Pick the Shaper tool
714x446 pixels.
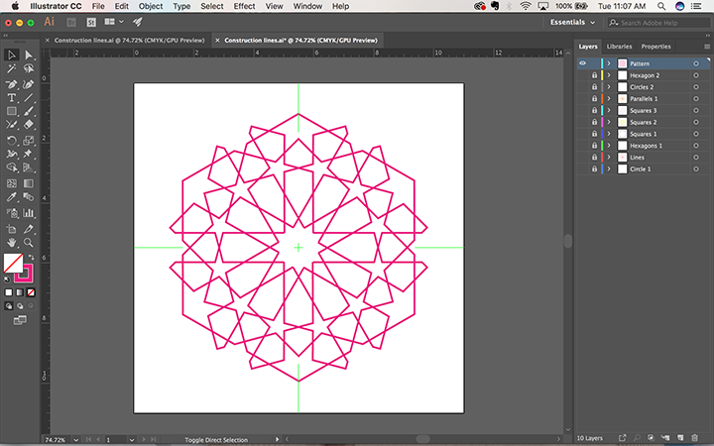tap(11, 125)
